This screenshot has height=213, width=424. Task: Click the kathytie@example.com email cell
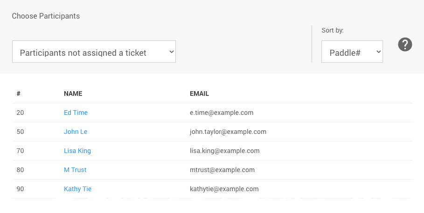point(224,189)
